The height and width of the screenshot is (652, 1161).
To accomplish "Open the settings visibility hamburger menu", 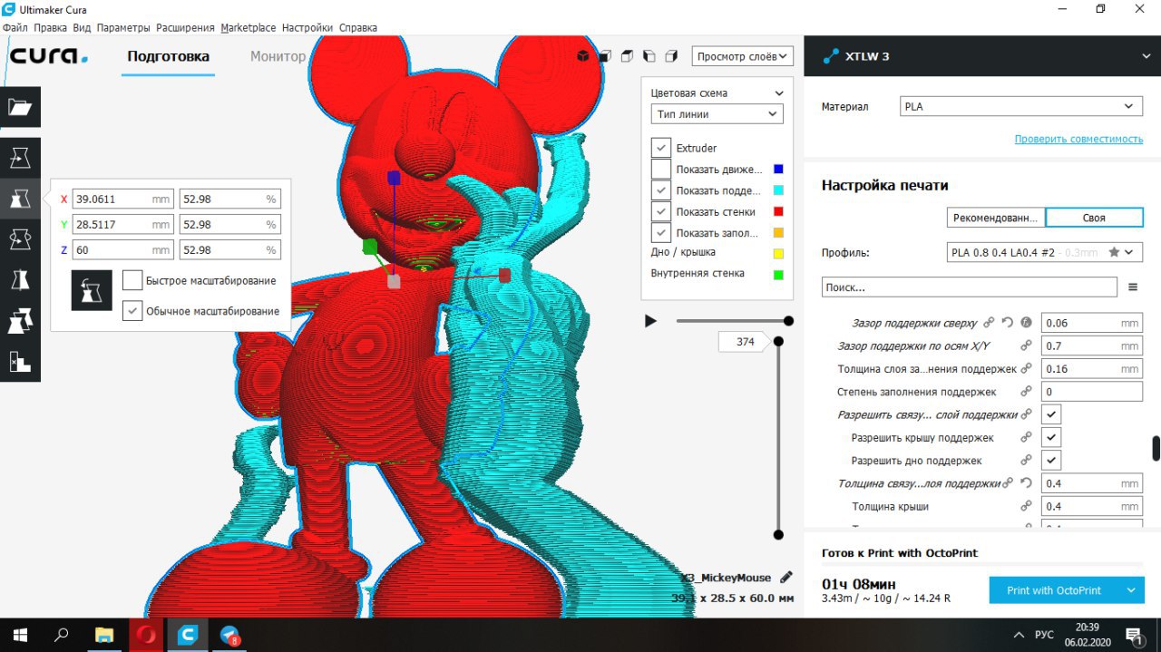I will (x=1132, y=287).
